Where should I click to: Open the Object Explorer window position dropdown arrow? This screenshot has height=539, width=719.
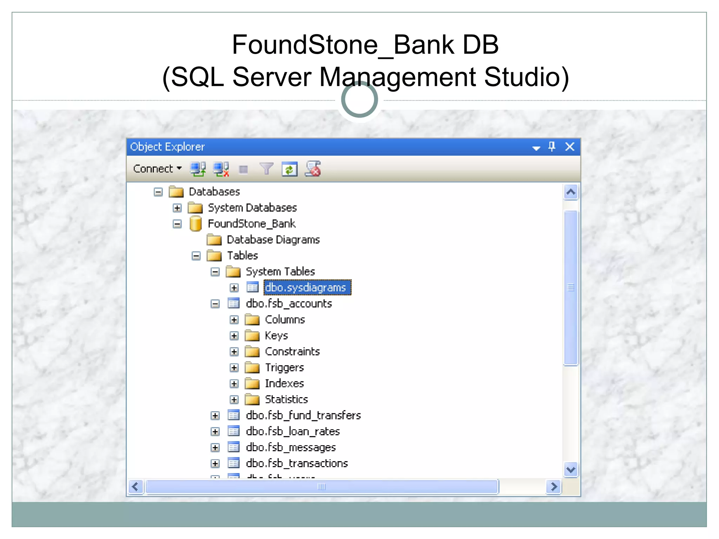(x=536, y=148)
